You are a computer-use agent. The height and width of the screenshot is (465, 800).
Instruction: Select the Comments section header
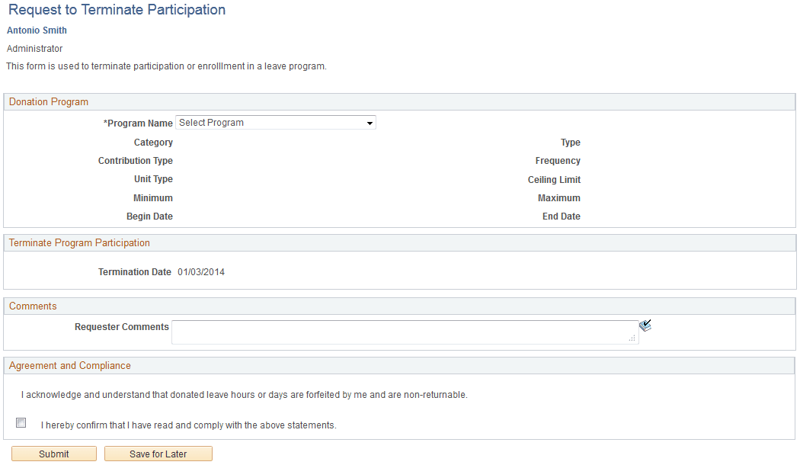[33, 306]
